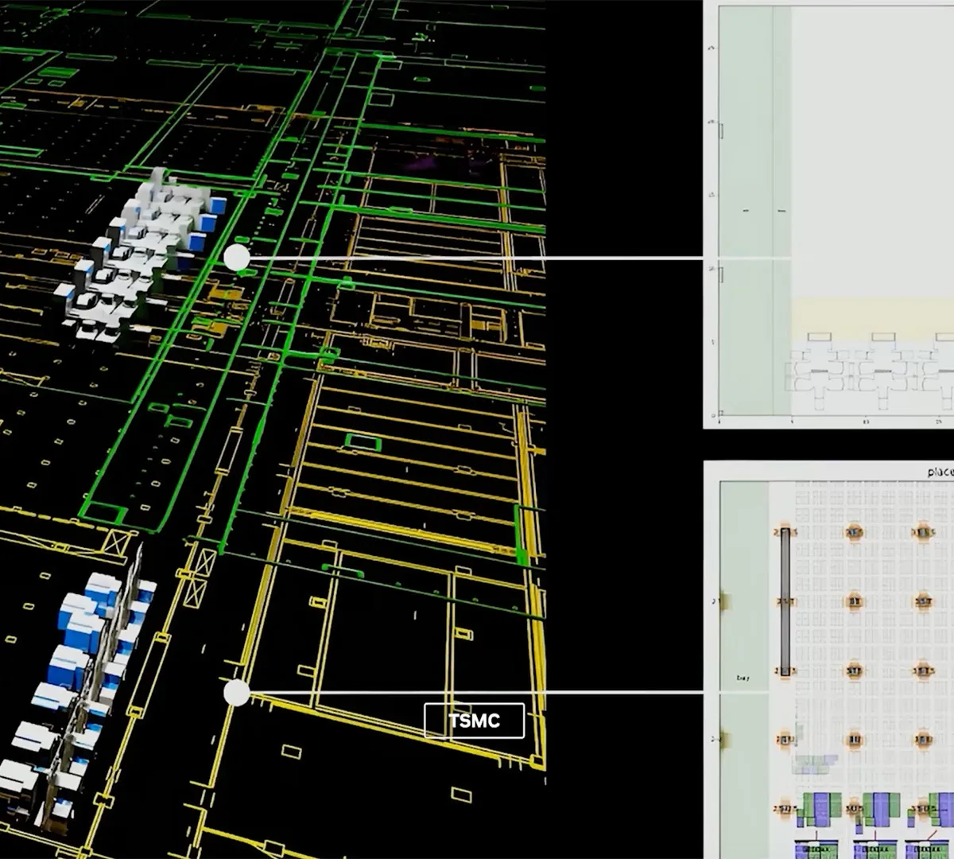Click the tall gray vertical bar in the placement panel
This screenshot has height=859, width=954.
pyautogui.click(x=785, y=601)
